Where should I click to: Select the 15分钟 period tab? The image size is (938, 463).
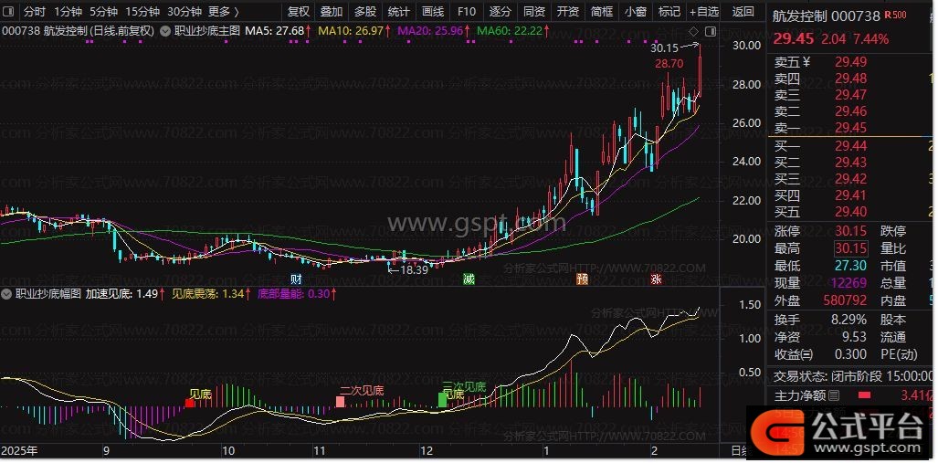[x=142, y=12]
